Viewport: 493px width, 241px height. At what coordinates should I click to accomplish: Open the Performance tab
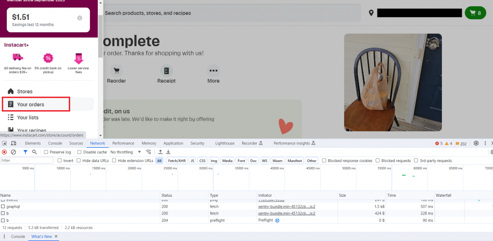123,143
